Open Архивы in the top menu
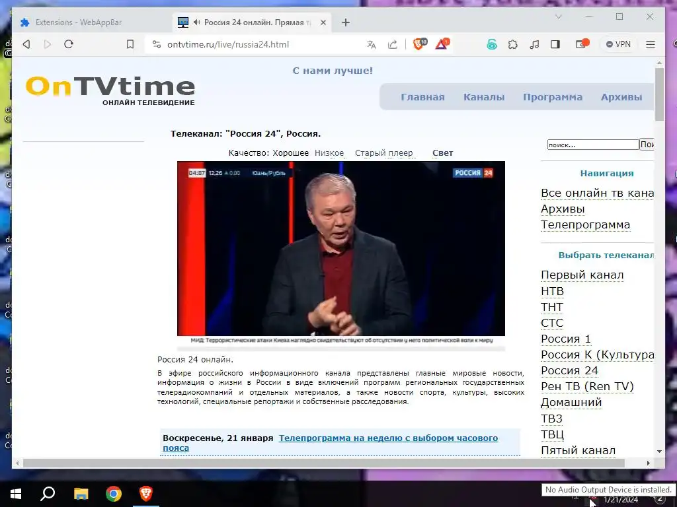 (x=621, y=97)
